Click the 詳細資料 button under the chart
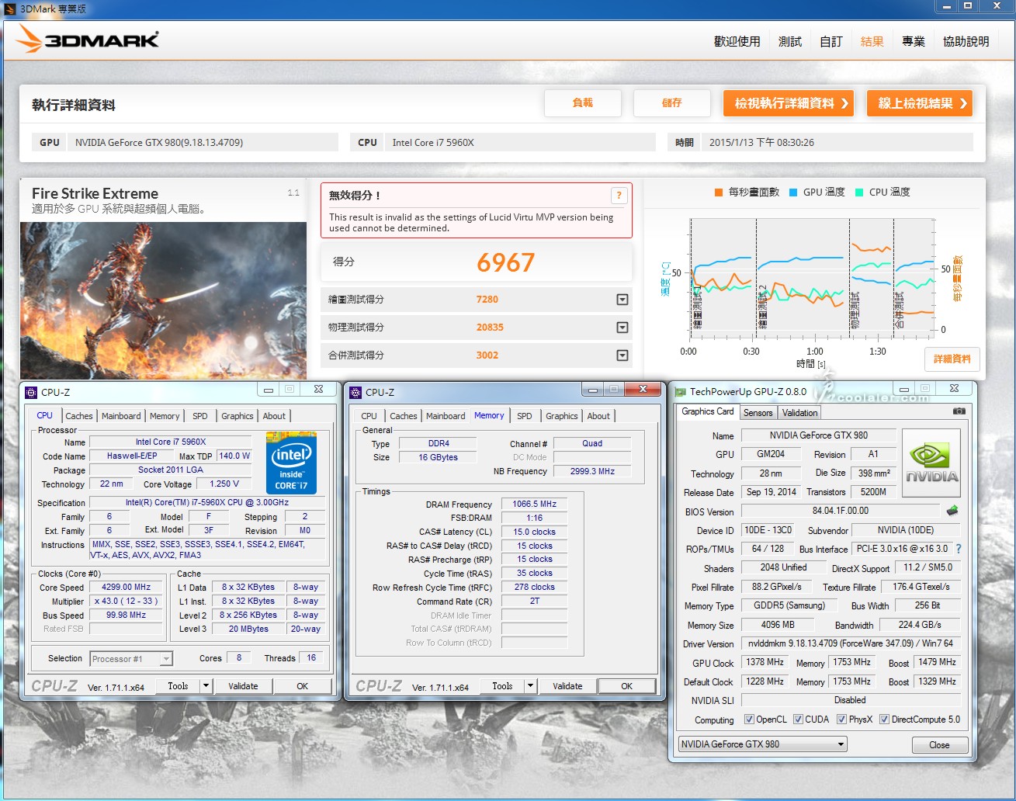 pos(952,359)
